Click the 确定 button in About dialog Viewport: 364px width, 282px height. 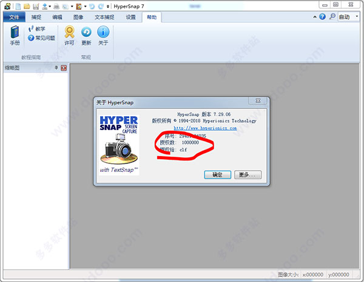[x=218, y=175]
